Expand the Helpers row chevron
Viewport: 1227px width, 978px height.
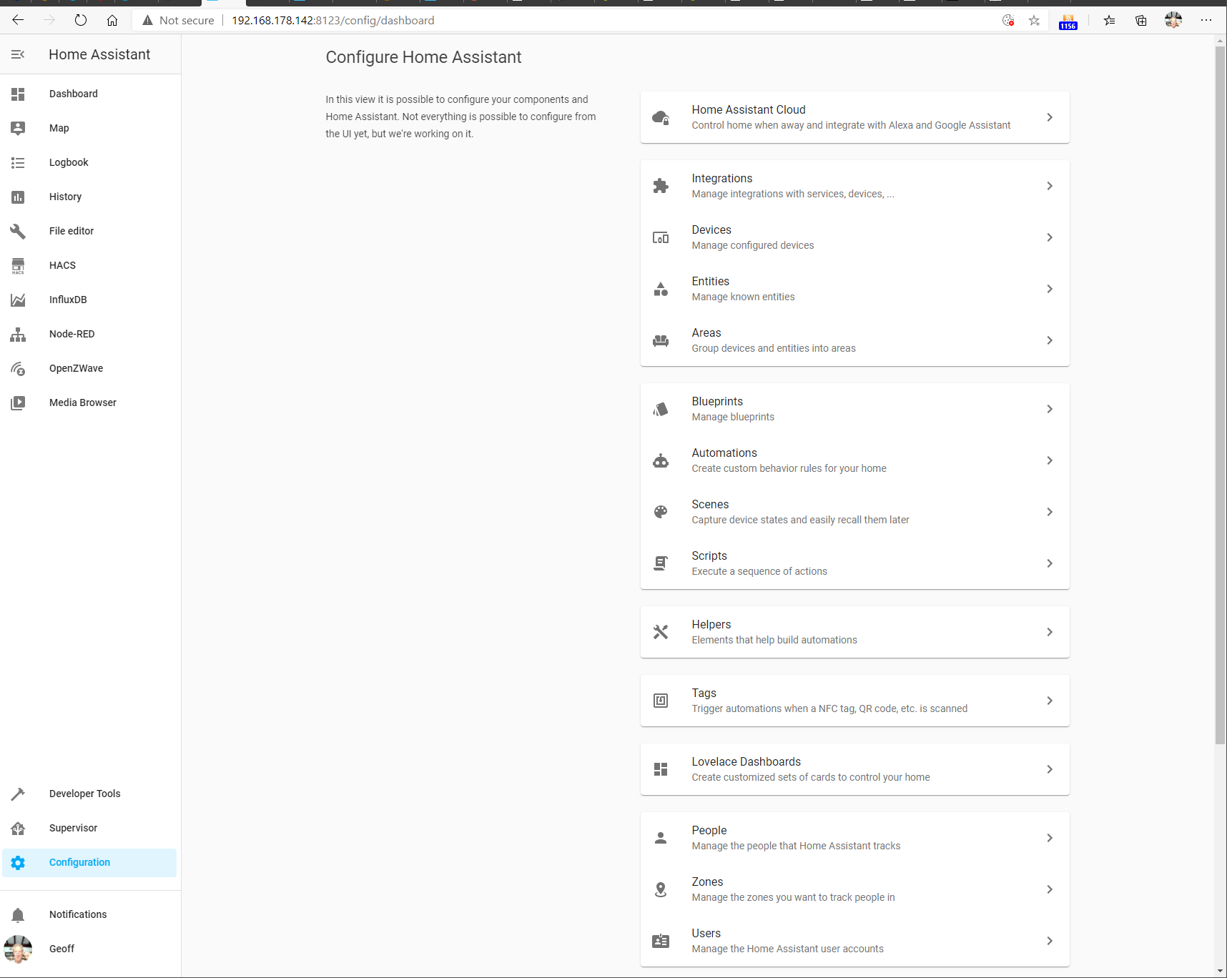pyautogui.click(x=1049, y=632)
